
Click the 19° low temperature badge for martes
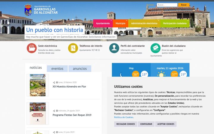click(x=183, y=74)
